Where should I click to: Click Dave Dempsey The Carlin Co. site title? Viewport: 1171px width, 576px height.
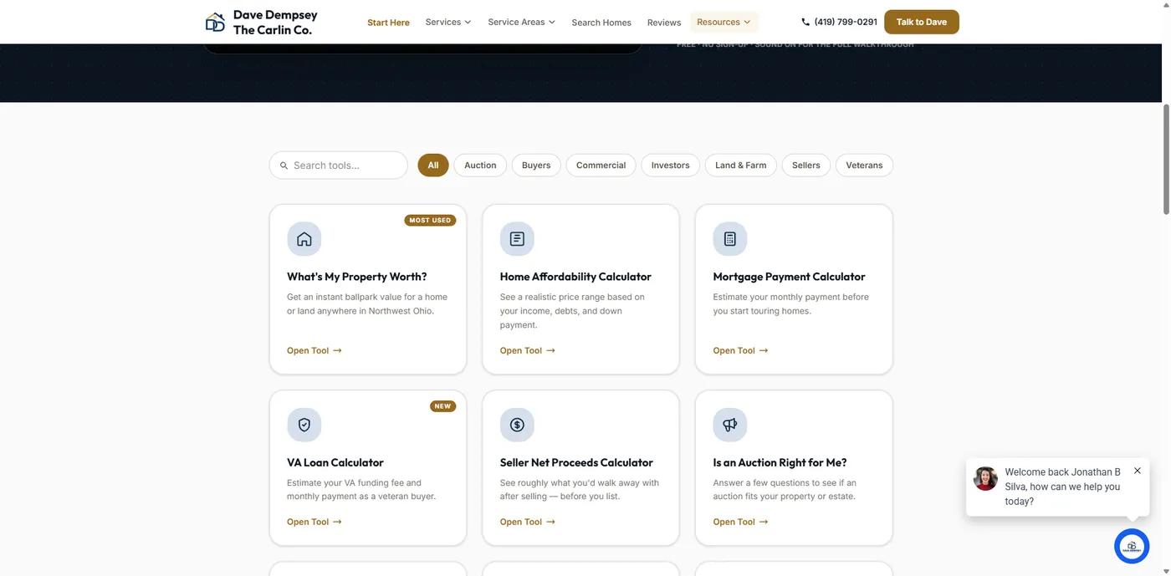point(275,23)
